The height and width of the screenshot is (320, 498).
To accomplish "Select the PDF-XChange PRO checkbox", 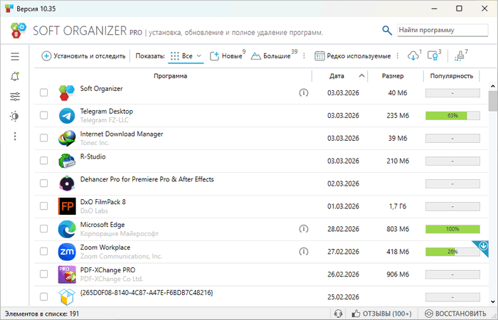I will [x=44, y=274].
